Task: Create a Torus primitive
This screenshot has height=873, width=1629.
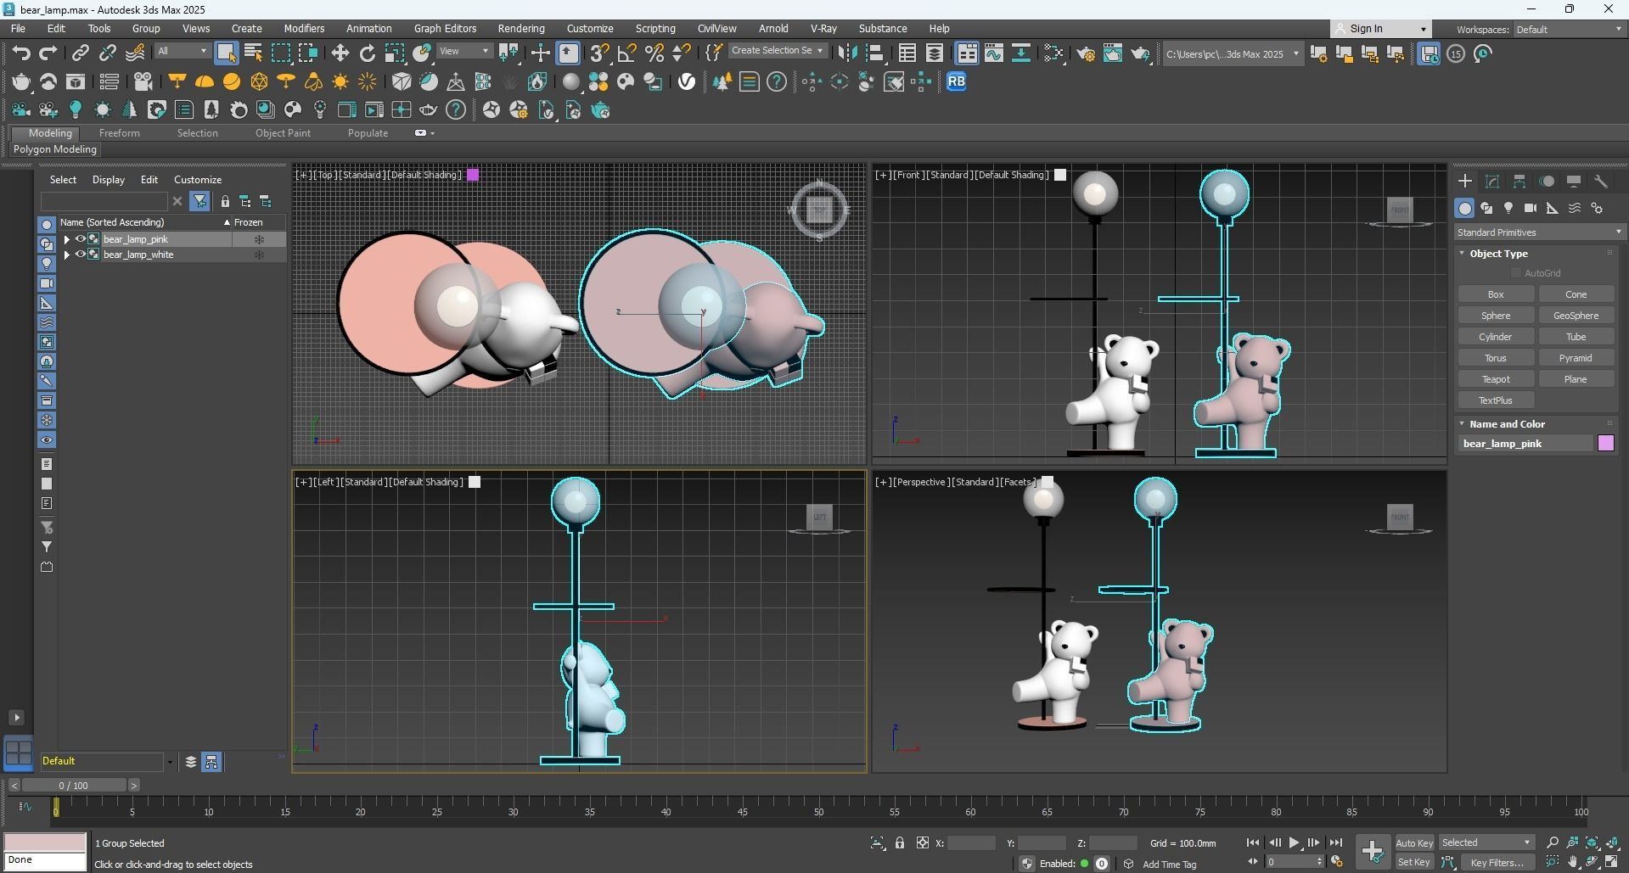Action: tap(1496, 358)
